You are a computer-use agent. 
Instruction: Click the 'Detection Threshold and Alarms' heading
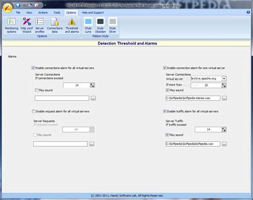click(127, 43)
